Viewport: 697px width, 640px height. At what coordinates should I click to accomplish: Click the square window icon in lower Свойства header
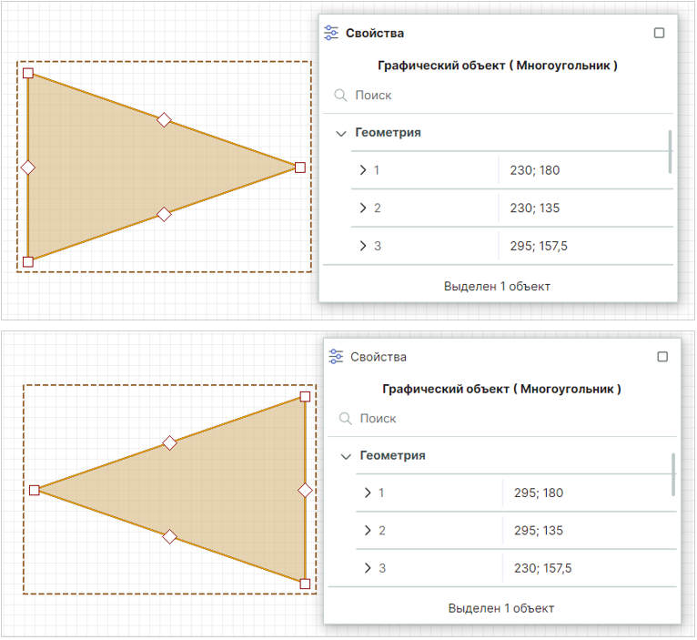coord(662,357)
